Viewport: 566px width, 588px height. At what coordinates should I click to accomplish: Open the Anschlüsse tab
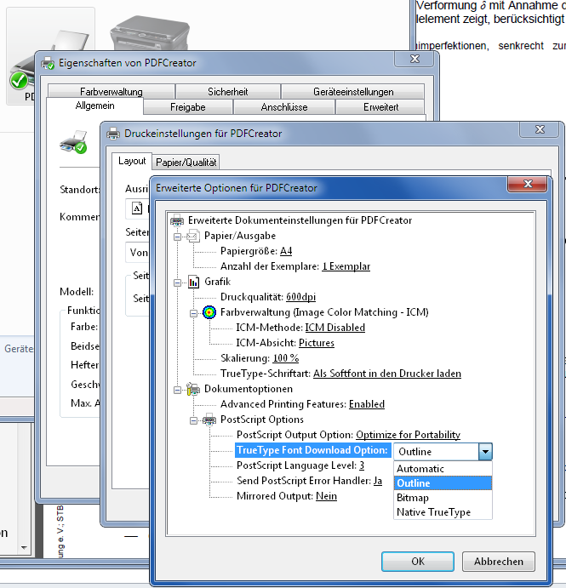point(284,107)
